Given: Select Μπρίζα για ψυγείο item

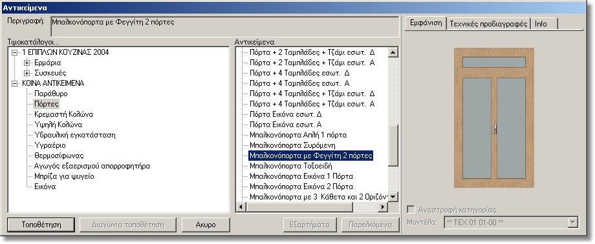Looking at the screenshot, I should point(64,177).
